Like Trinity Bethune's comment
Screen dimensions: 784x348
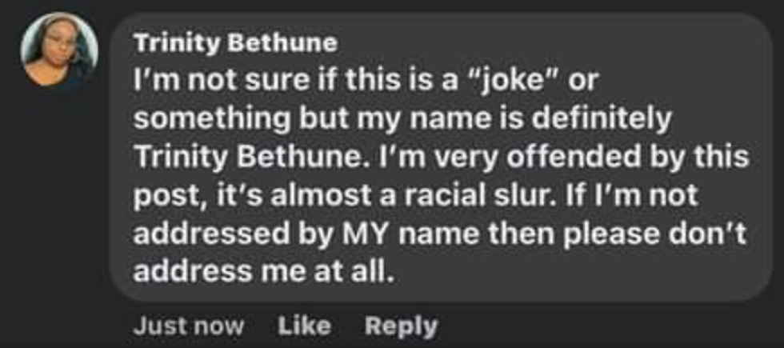pyautogui.click(x=304, y=326)
